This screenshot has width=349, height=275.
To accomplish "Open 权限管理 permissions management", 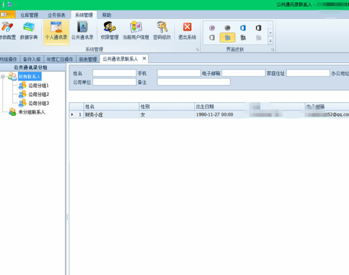I will point(110,31).
